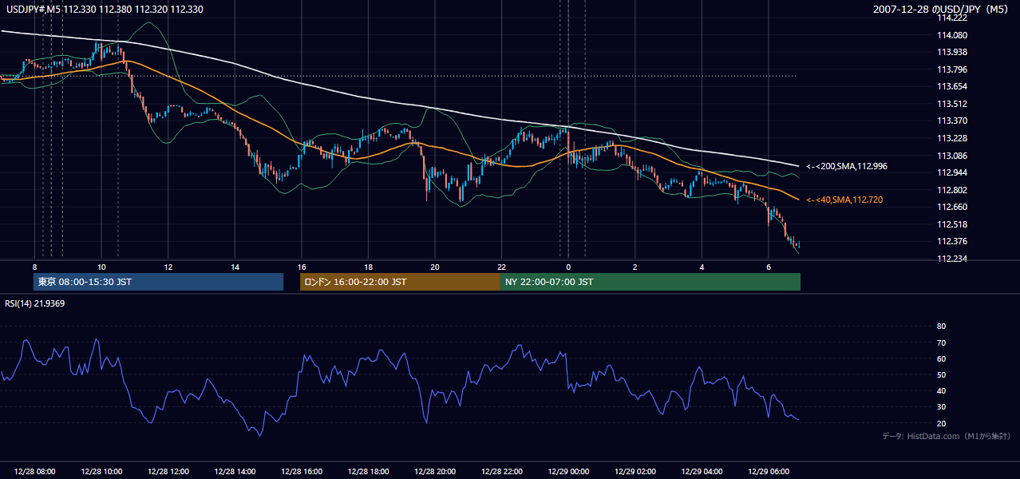Click RSI scale value 50

click(941, 374)
